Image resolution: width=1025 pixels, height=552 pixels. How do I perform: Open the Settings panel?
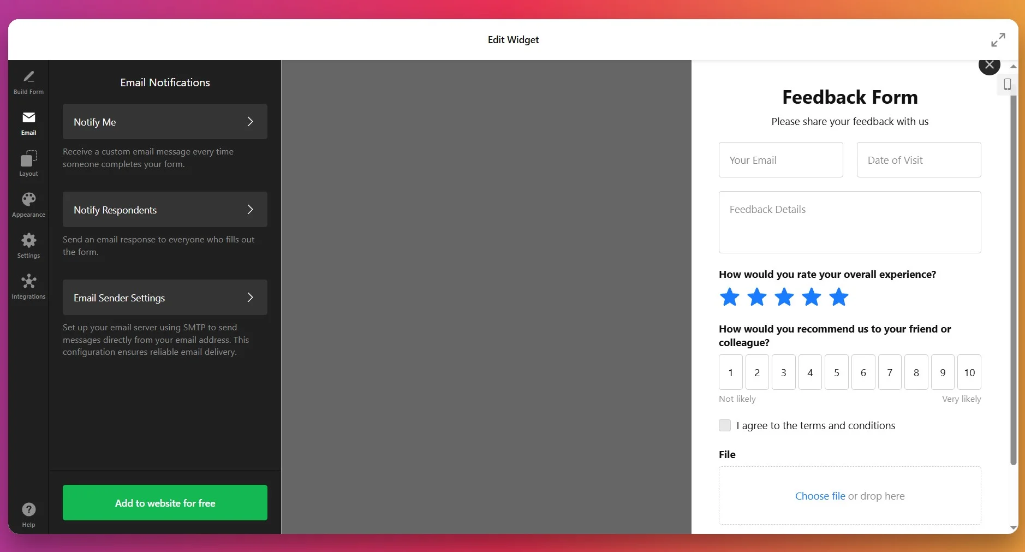28,245
